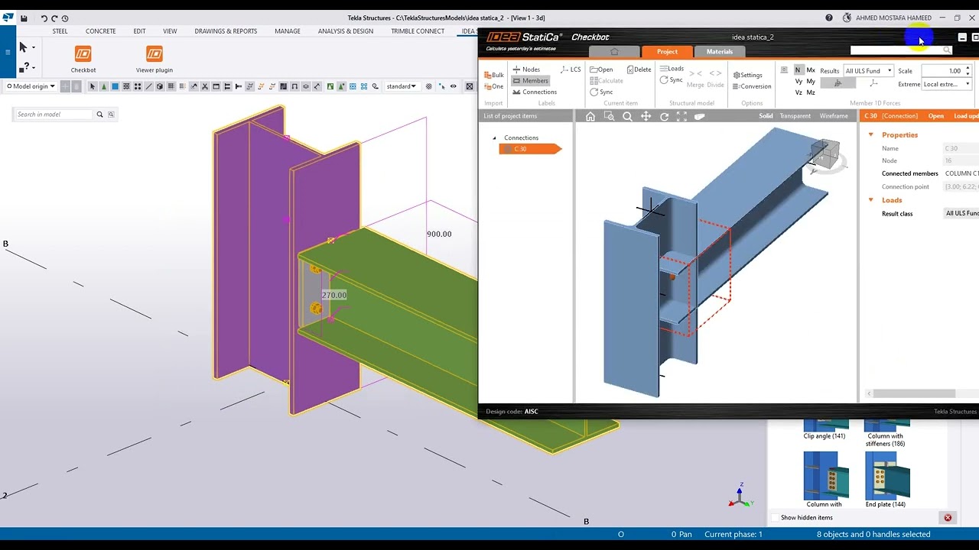Switch to Checkbot Project tab
The image size is (979, 550).
[x=667, y=51]
